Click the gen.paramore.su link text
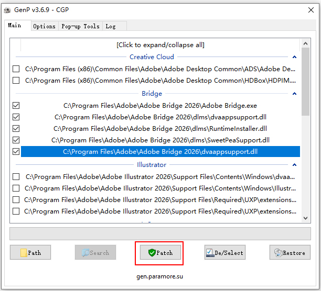 pyautogui.click(x=159, y=276)
